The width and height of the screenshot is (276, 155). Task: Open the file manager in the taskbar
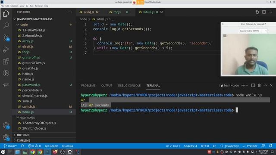pos(17,152)
